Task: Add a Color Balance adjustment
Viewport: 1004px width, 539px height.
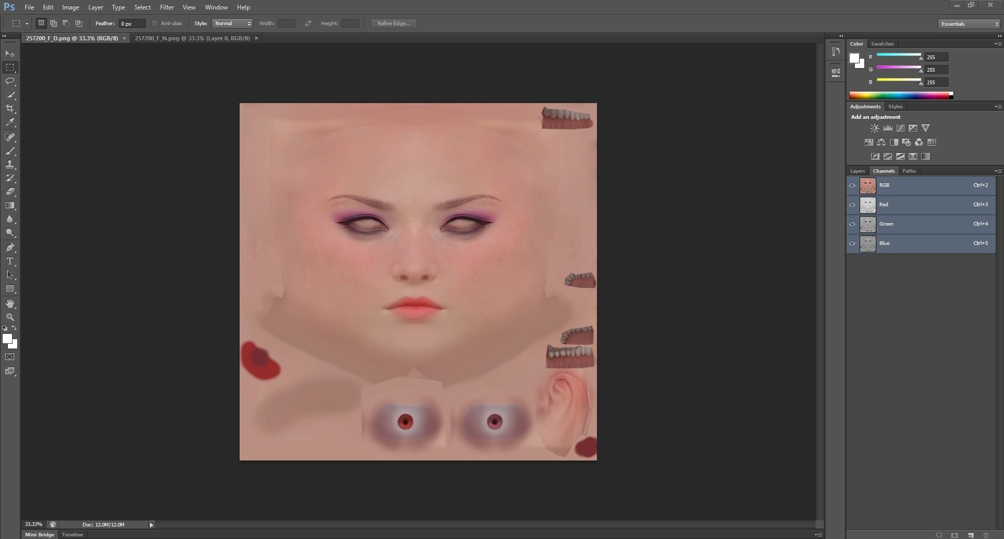Action: 881,142
